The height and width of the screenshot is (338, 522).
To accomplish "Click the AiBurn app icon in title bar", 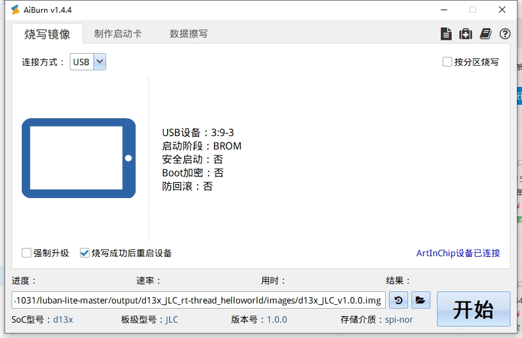I will tap(15, 10).
